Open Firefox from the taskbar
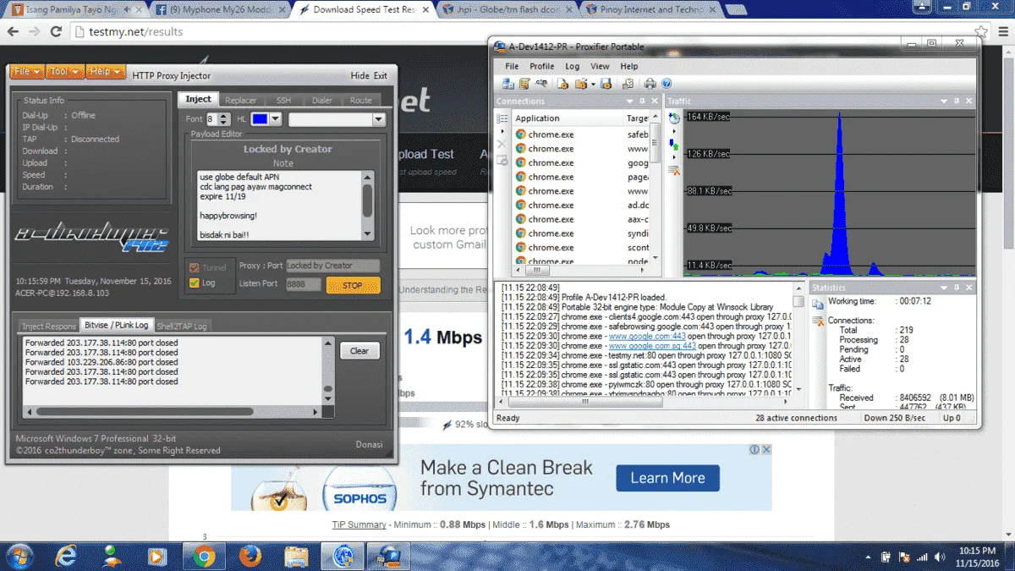Image resolution: width=1015 pixels, height=571 pixels. click(x=250, y=556)
